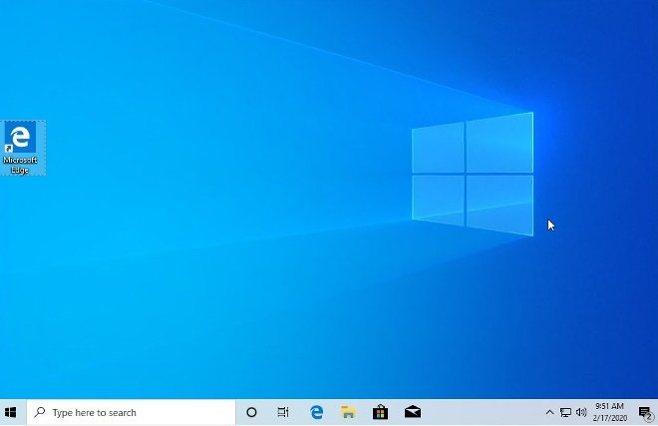Open network status in the system tray
This screenshot has height=426, width=658.
pos(565,413)
